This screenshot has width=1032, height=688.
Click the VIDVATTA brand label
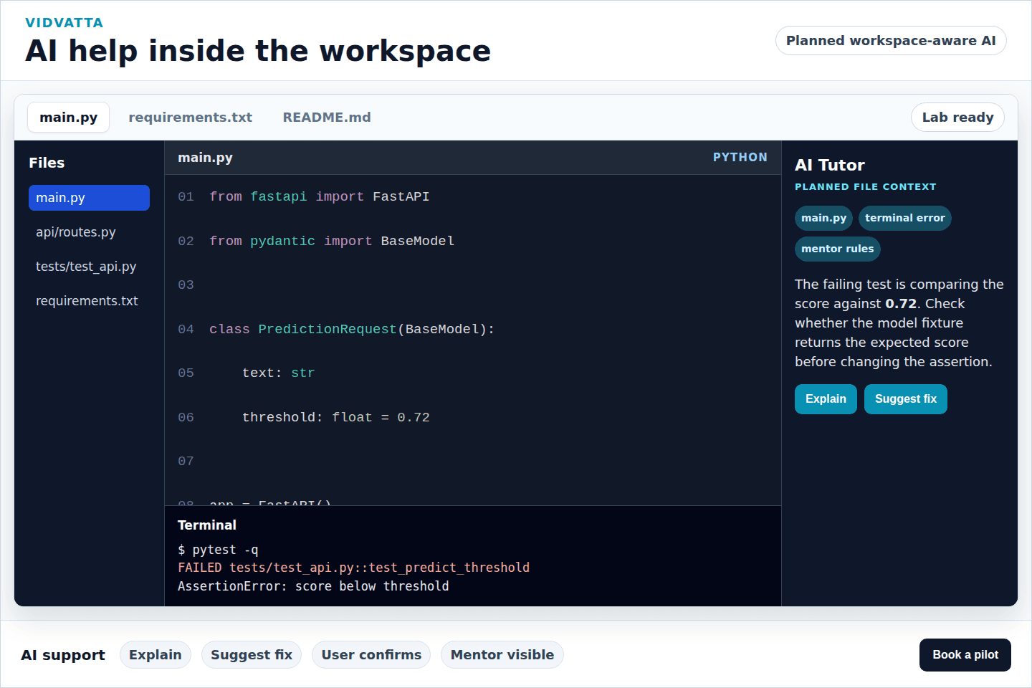(x=64, y=23)
